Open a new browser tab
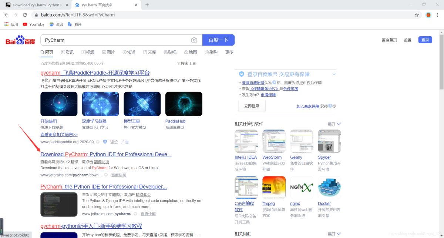This screenshot has height=238, width=444. (x=148, y=5)
